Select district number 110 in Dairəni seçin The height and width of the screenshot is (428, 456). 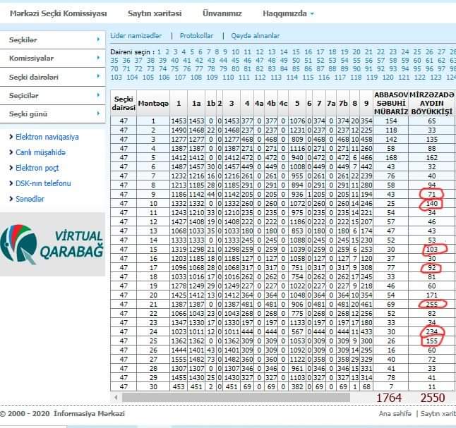pyautogui.click(x=228, y=78)
